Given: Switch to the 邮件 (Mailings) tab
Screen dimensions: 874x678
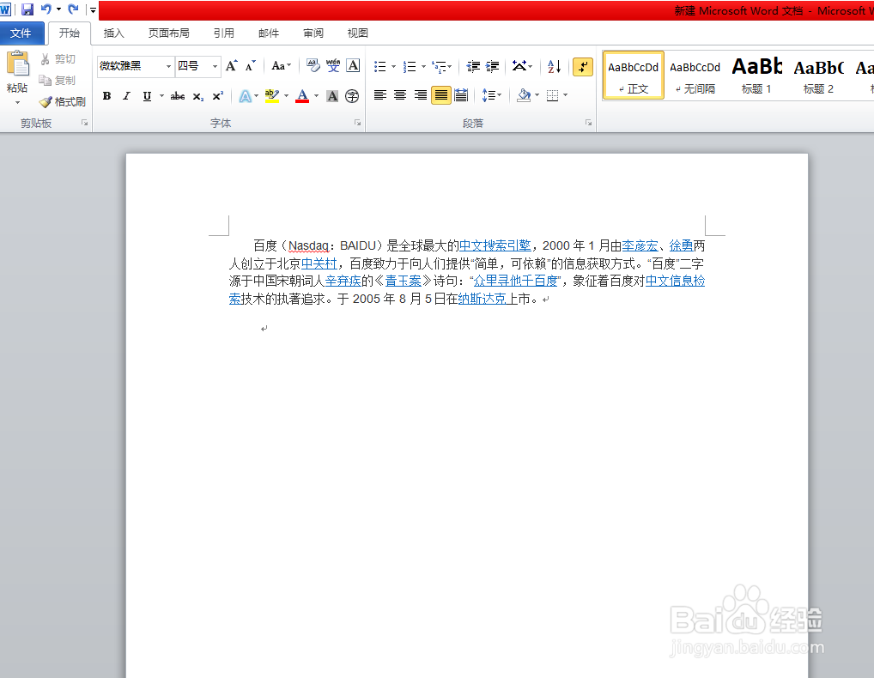Looking at the screenshot, I should (269, 33).
